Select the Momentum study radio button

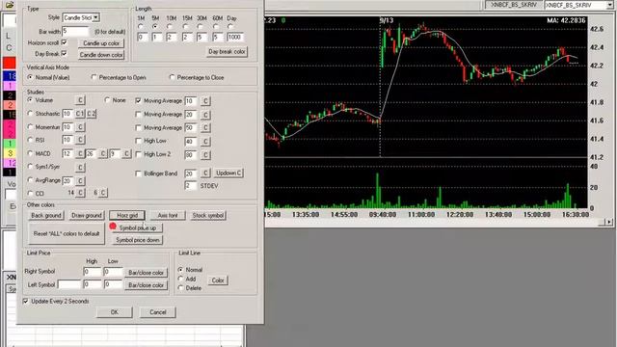coord(30,127)
